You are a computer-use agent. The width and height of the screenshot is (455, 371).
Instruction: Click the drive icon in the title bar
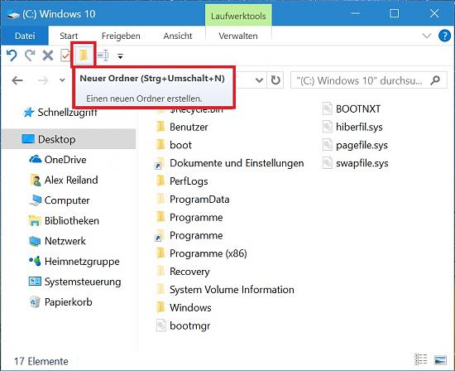point(13,15)
